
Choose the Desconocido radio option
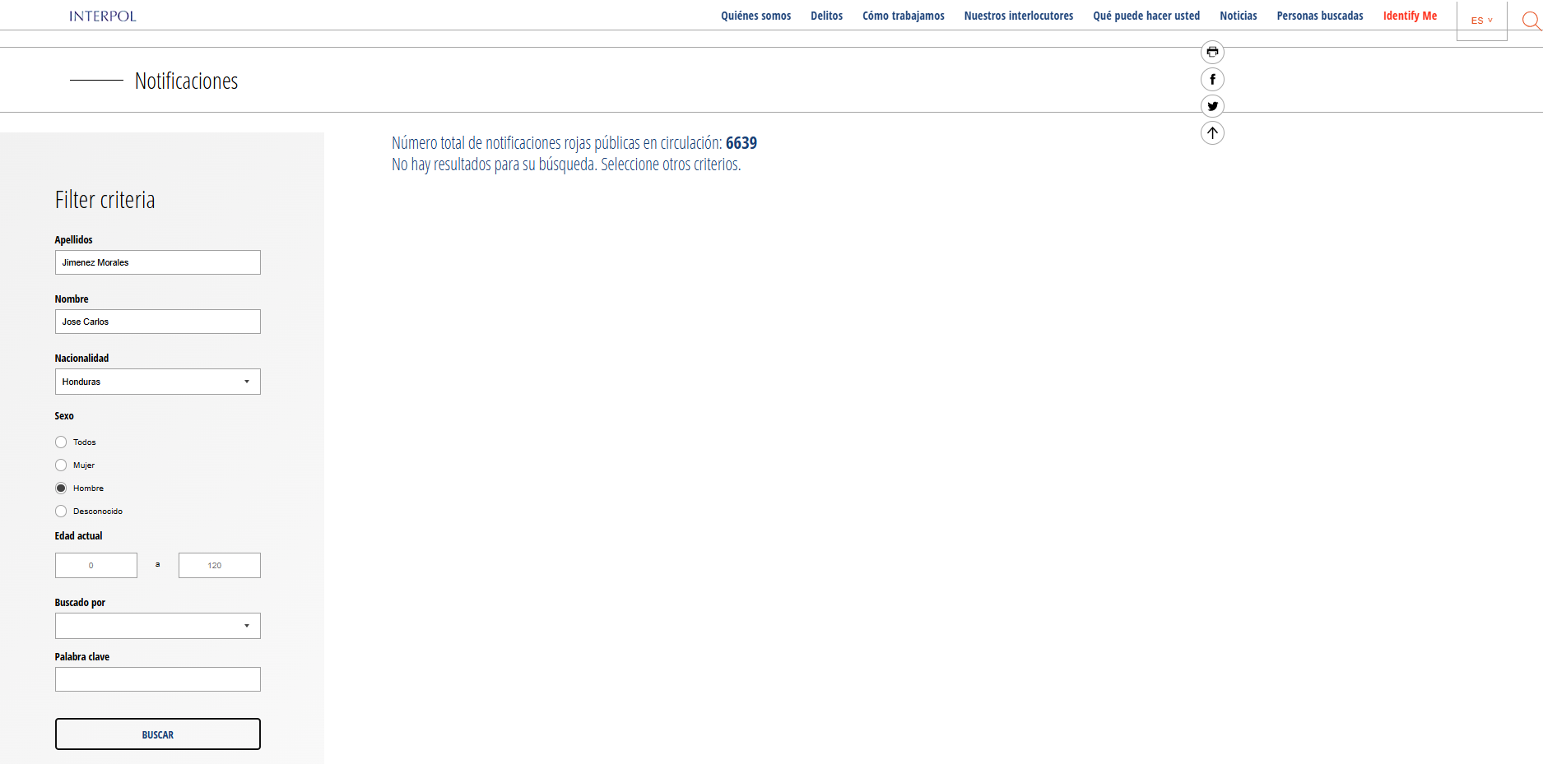pyautogui.click(x=61, y=512)
